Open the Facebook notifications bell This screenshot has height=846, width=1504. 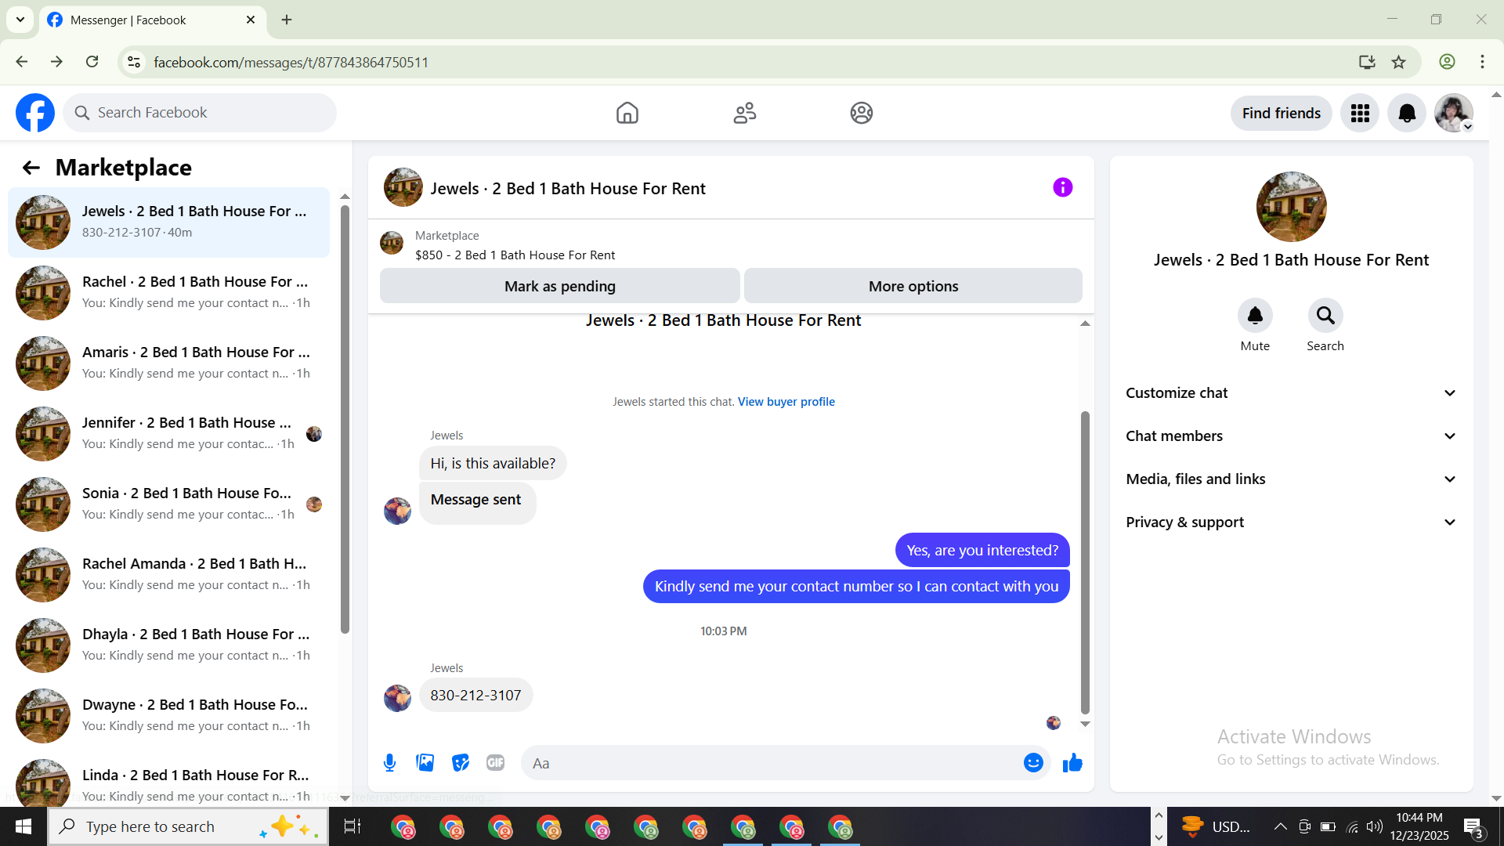click(x=1406, y=114)
